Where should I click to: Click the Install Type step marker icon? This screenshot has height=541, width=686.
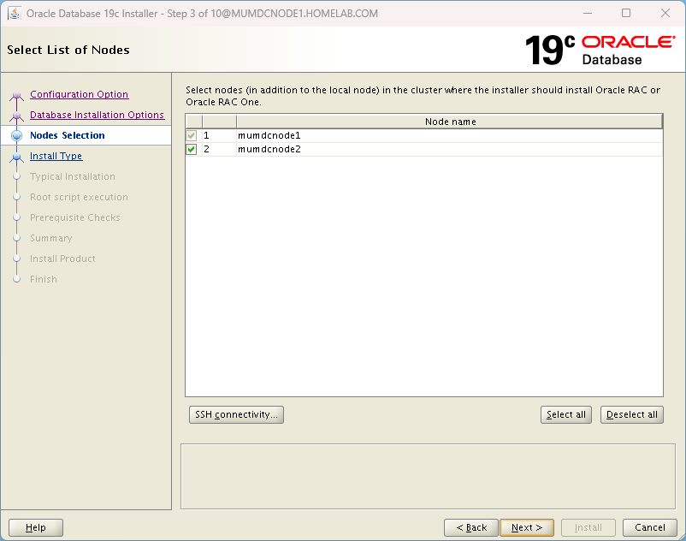(x=16, y=157)
